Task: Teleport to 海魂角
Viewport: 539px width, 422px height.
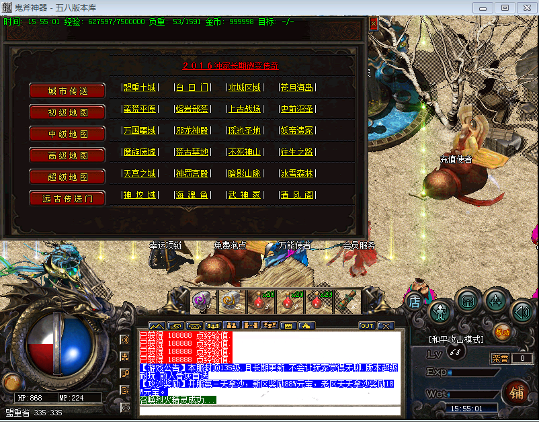Action: pyautogui.click(x=192, y=195)
